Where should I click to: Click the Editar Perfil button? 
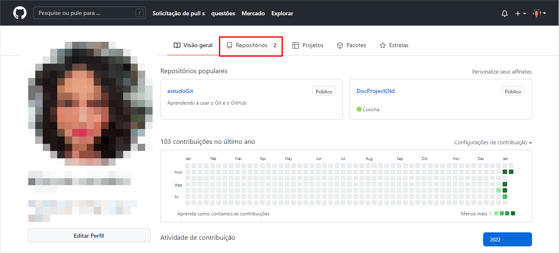tap(89, 235)
